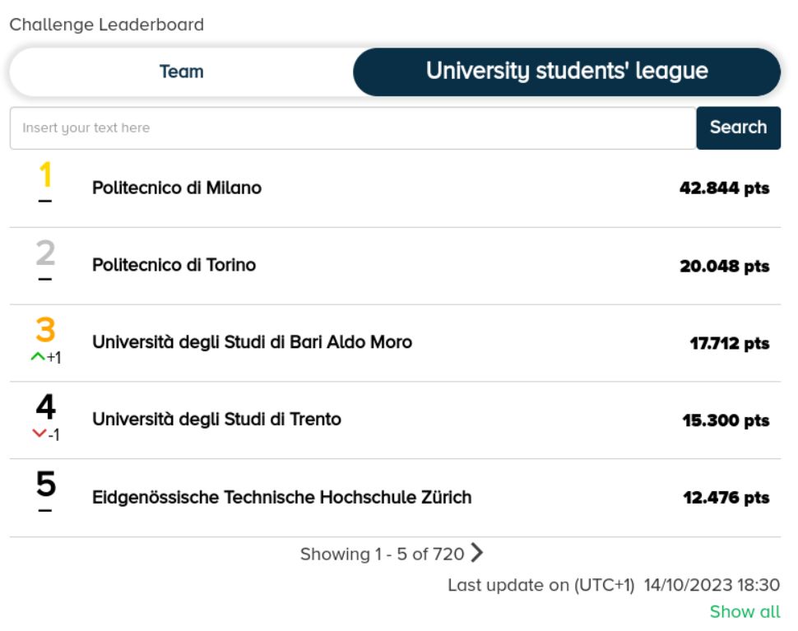
Task: Click the Showing 1 - 5 of 720 text
Action: (x=383, y=554)
